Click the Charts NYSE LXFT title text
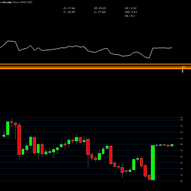 click(x=23, y=2)
